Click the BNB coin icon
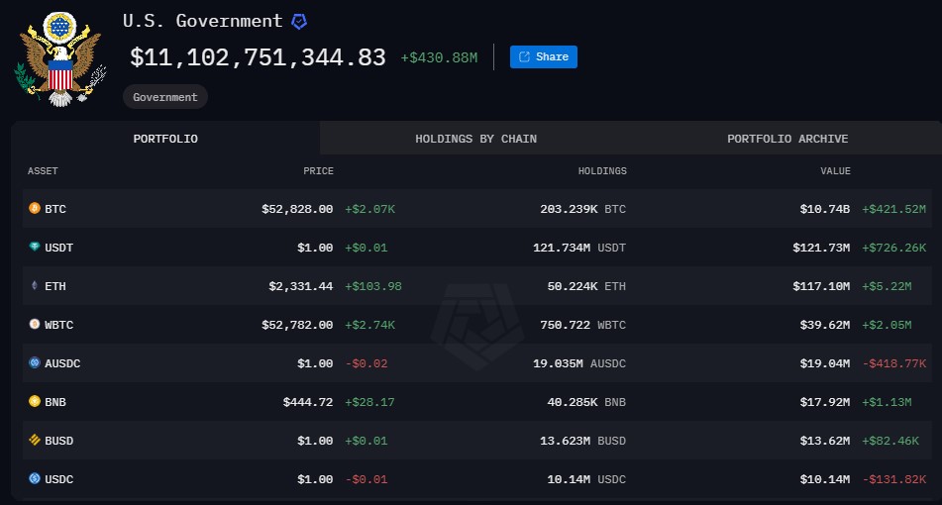This screenshot has width=942, height=505. [35, 402]
